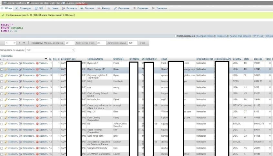
Task: Click the copy icon for row 1
Action: (x=21, y=63)
